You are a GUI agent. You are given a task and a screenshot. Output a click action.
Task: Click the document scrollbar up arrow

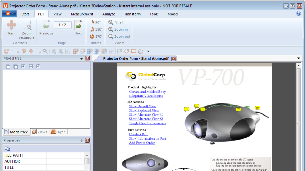pos(298,66)
